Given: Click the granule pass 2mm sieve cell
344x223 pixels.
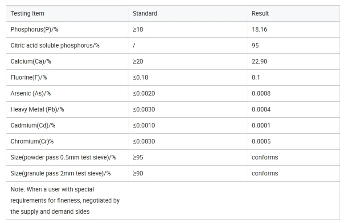Looking at the screenshot, I should [x=61, y=173].
